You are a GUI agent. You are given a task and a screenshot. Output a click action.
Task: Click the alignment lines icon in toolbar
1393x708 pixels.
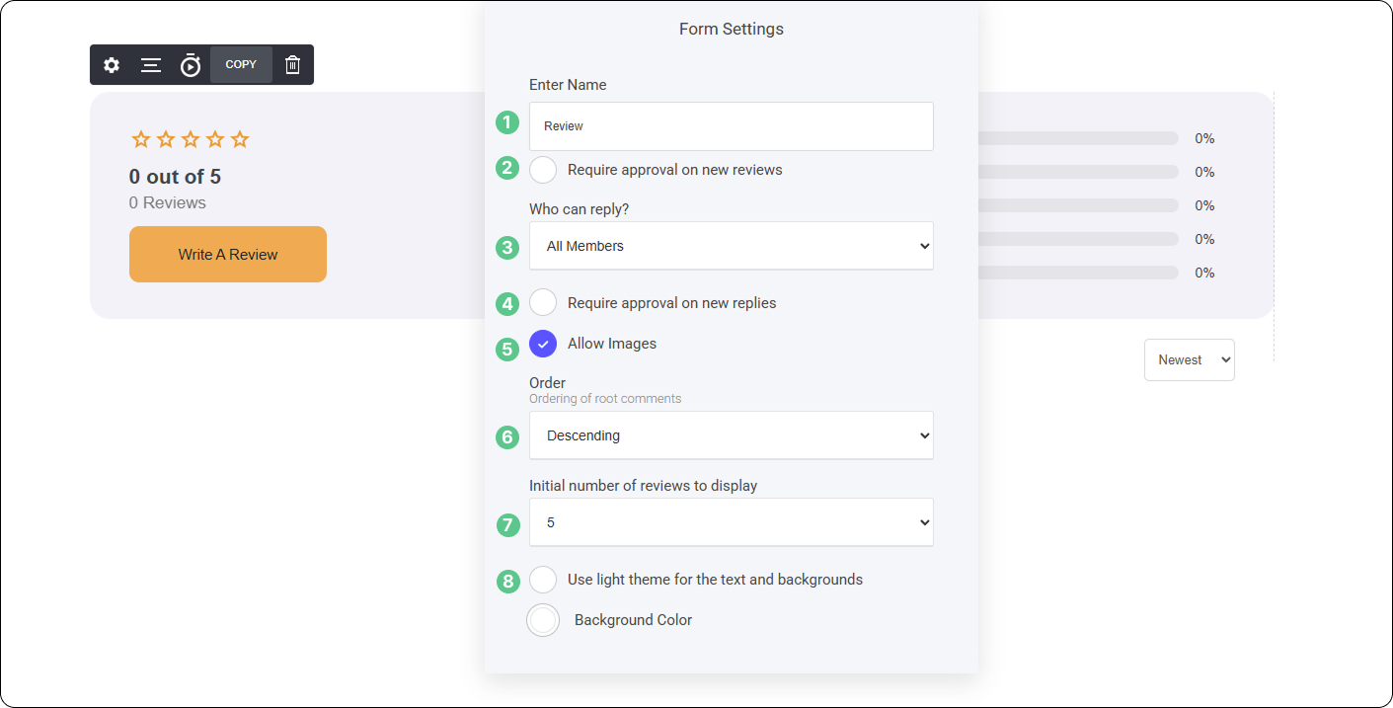151,65
